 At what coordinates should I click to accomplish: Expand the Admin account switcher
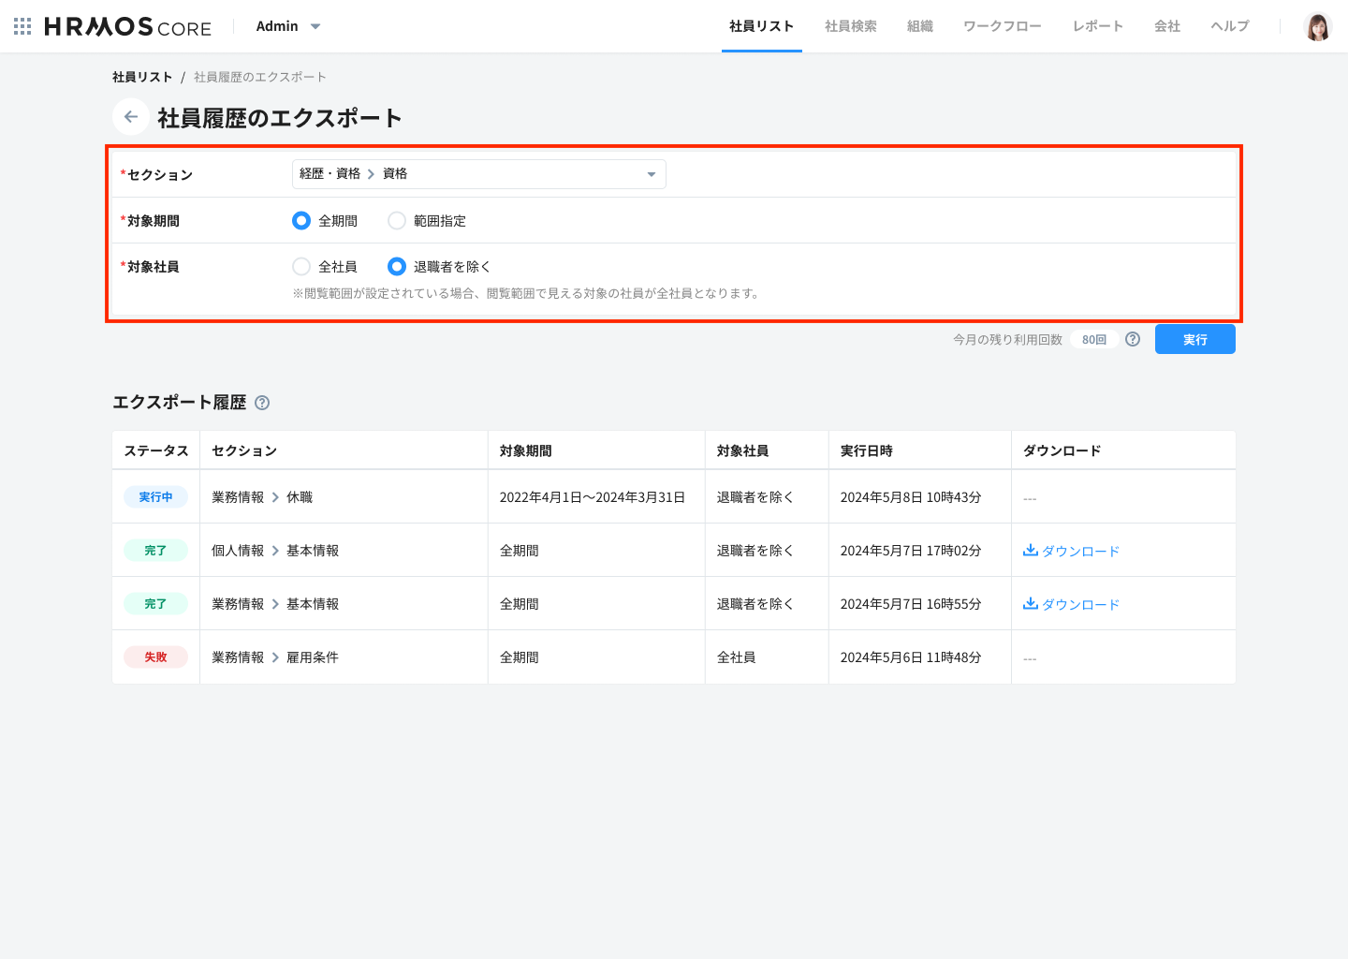pyautogui.click(x=288, y=26)
